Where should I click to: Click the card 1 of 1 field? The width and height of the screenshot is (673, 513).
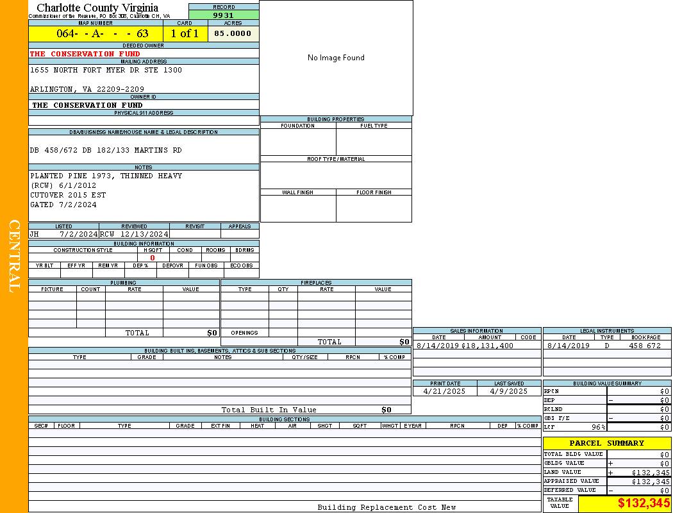coord(185,33)
